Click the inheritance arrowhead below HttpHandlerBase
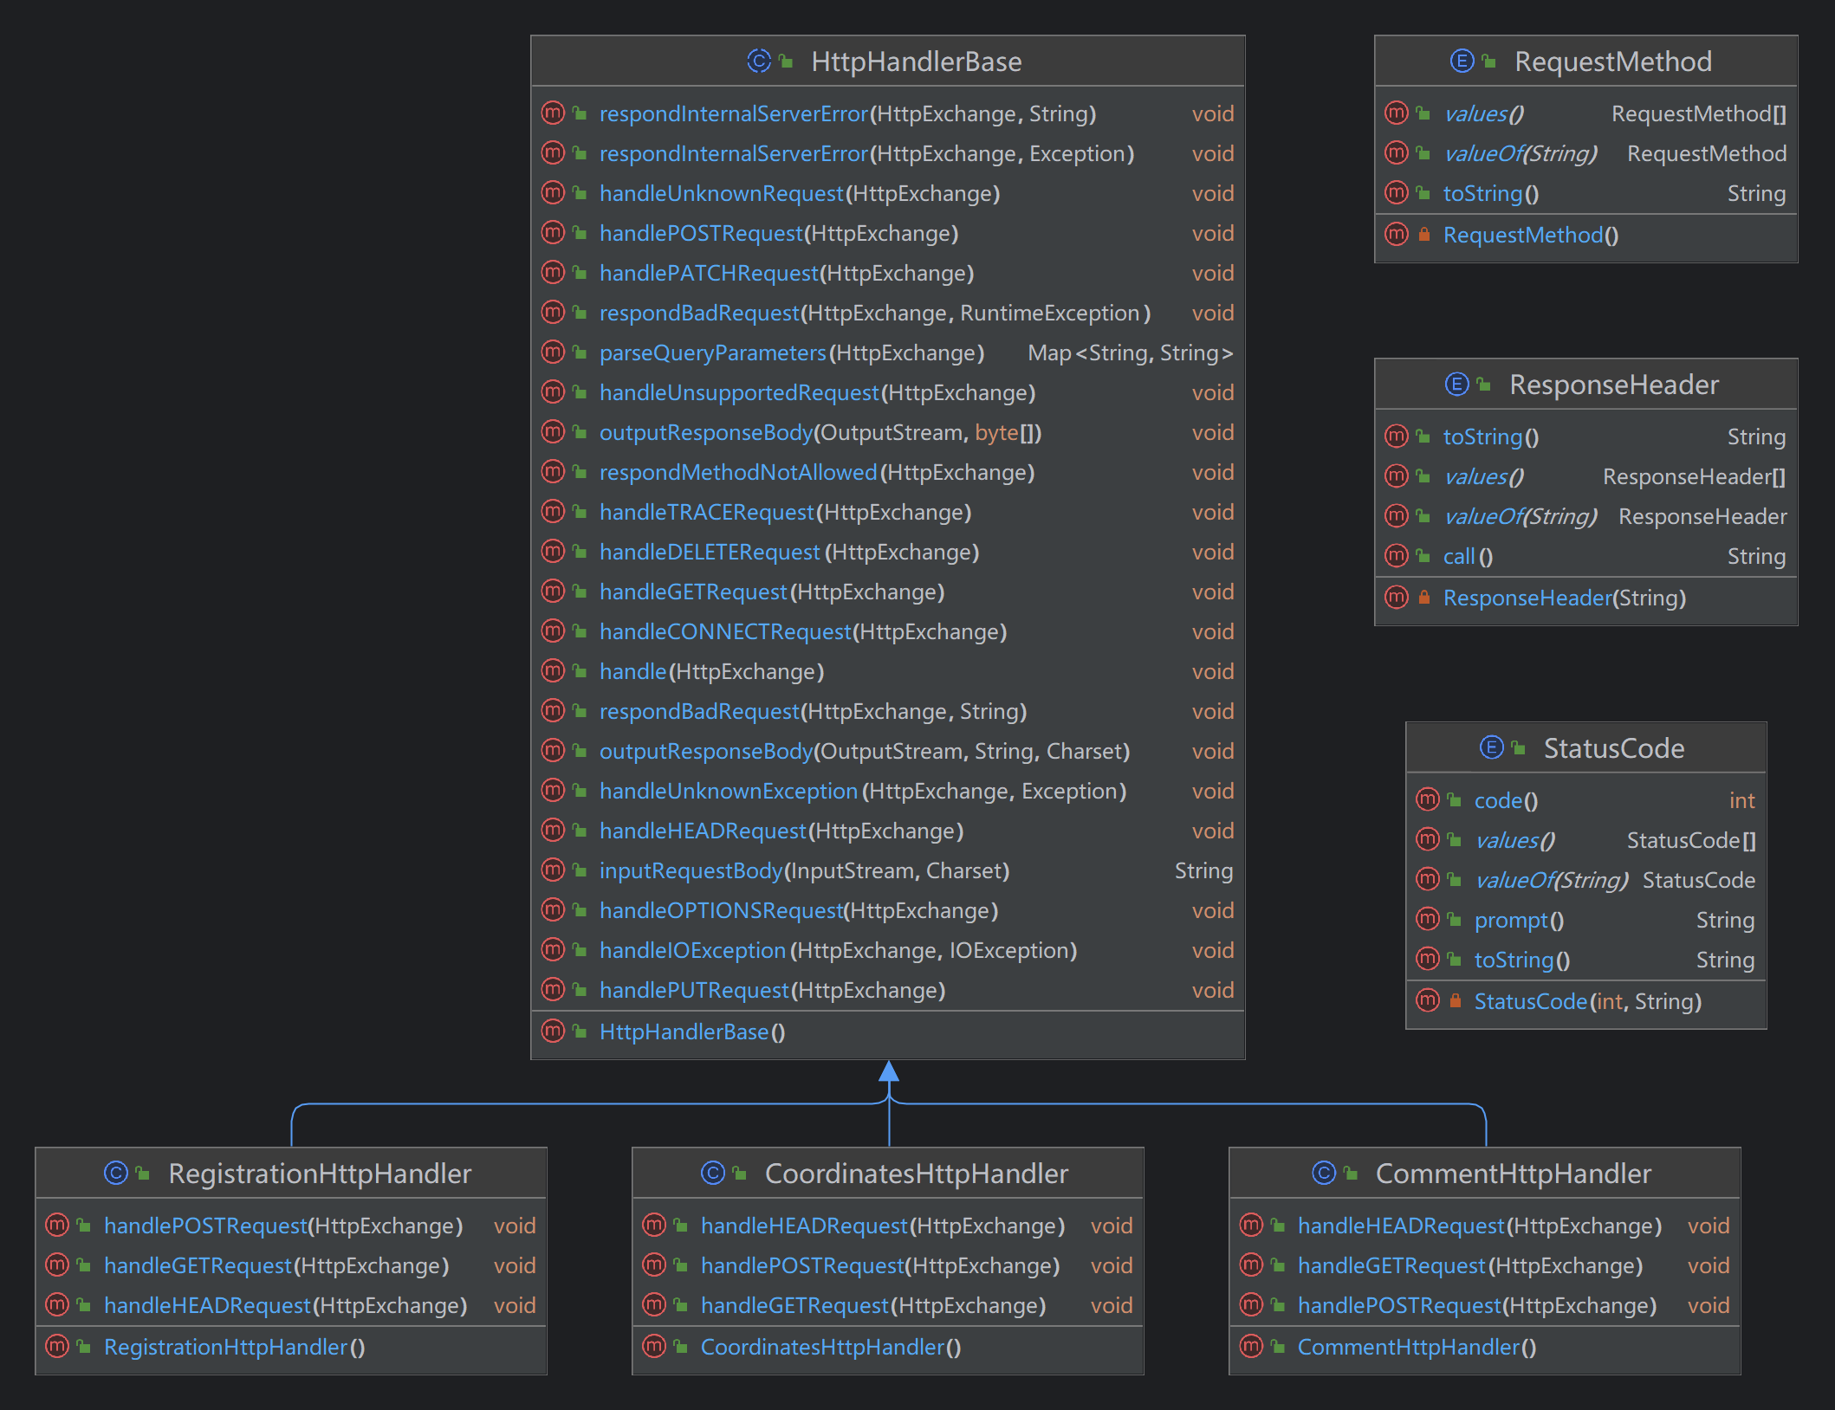 point(889,1071)
